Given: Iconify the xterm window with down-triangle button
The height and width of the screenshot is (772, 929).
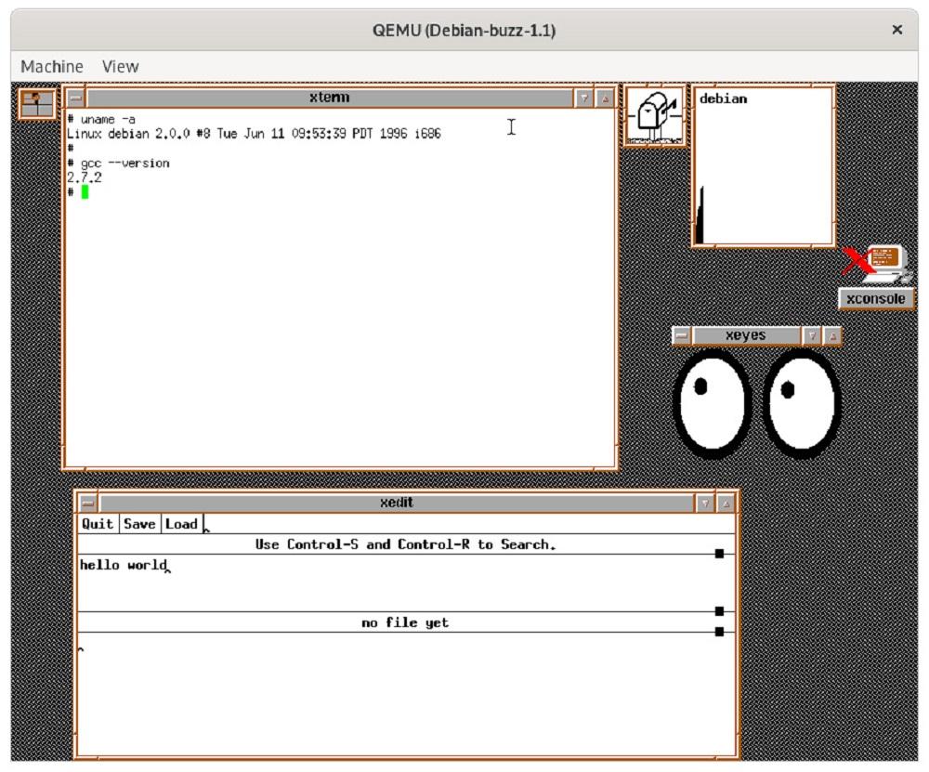Looking at the screenshot, I should pyautogui.click(x=583, y=98).
